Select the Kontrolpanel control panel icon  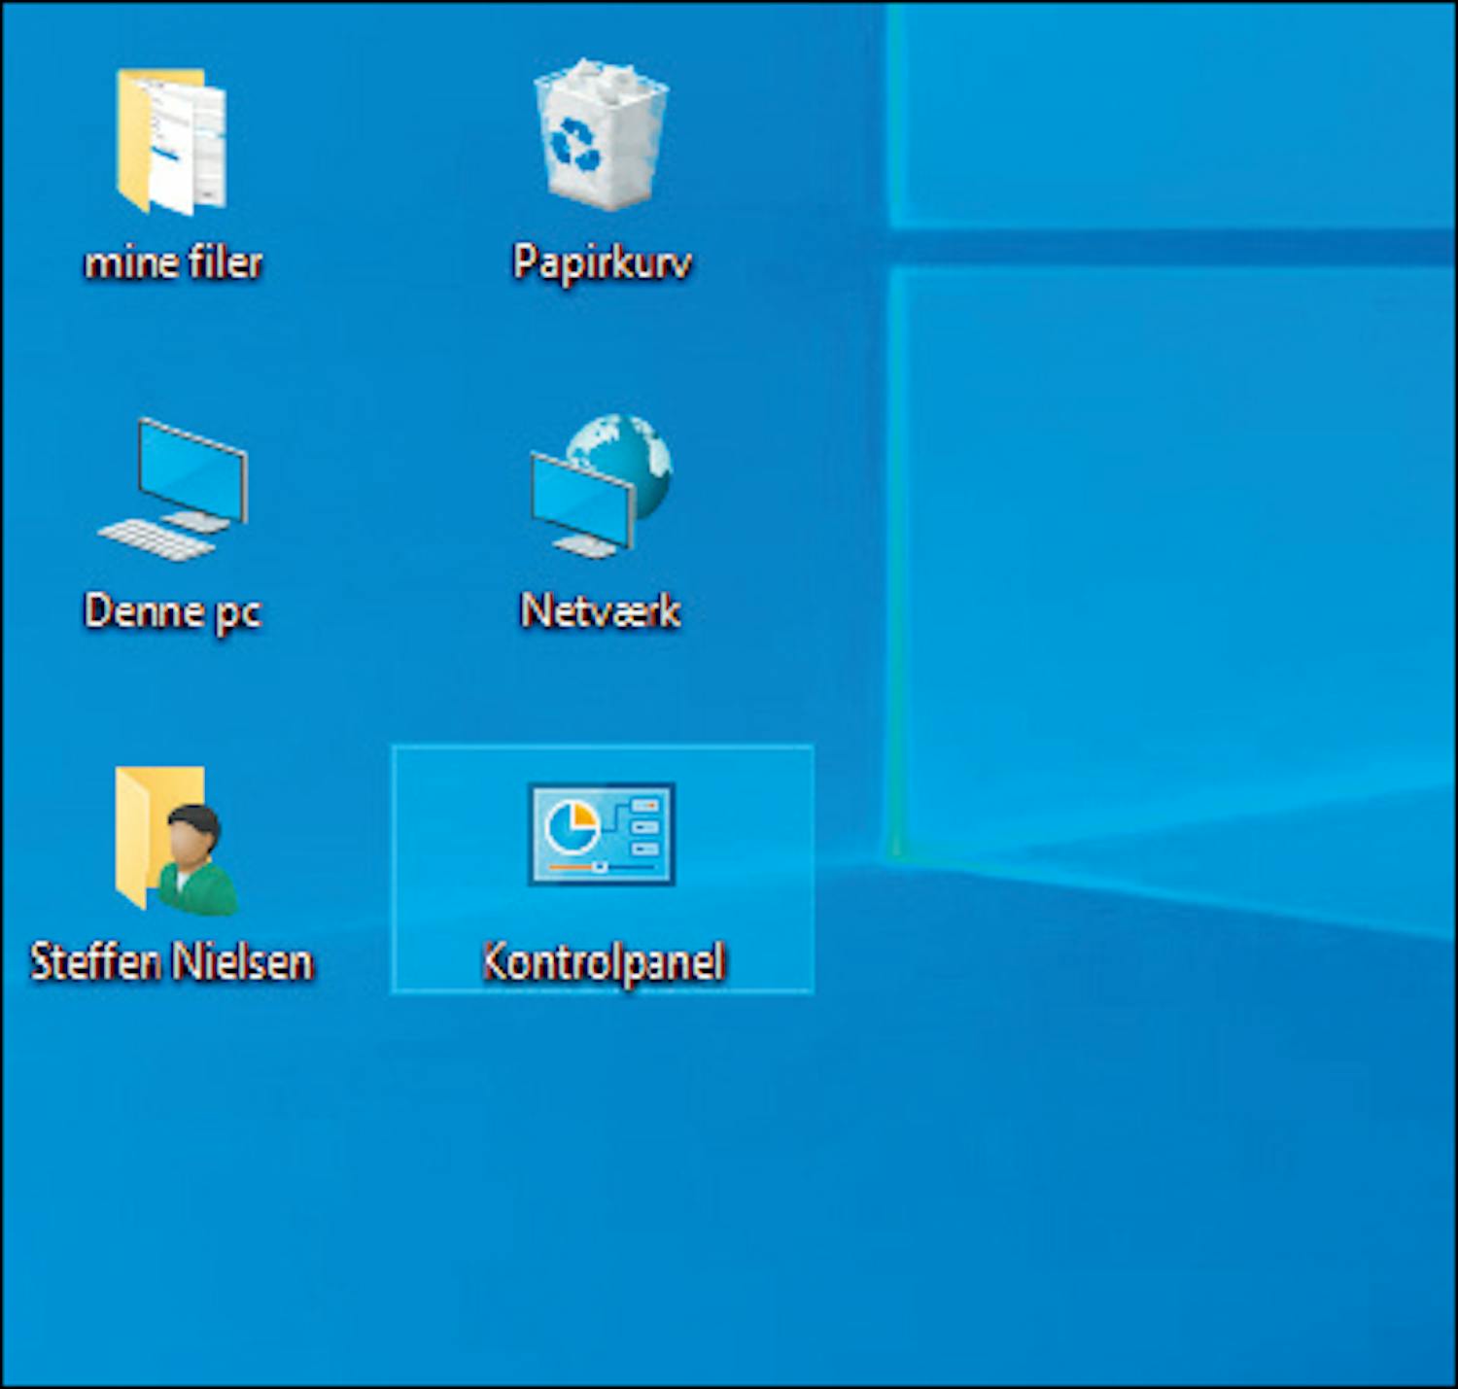pyautogui.click(x=602, y=835)
